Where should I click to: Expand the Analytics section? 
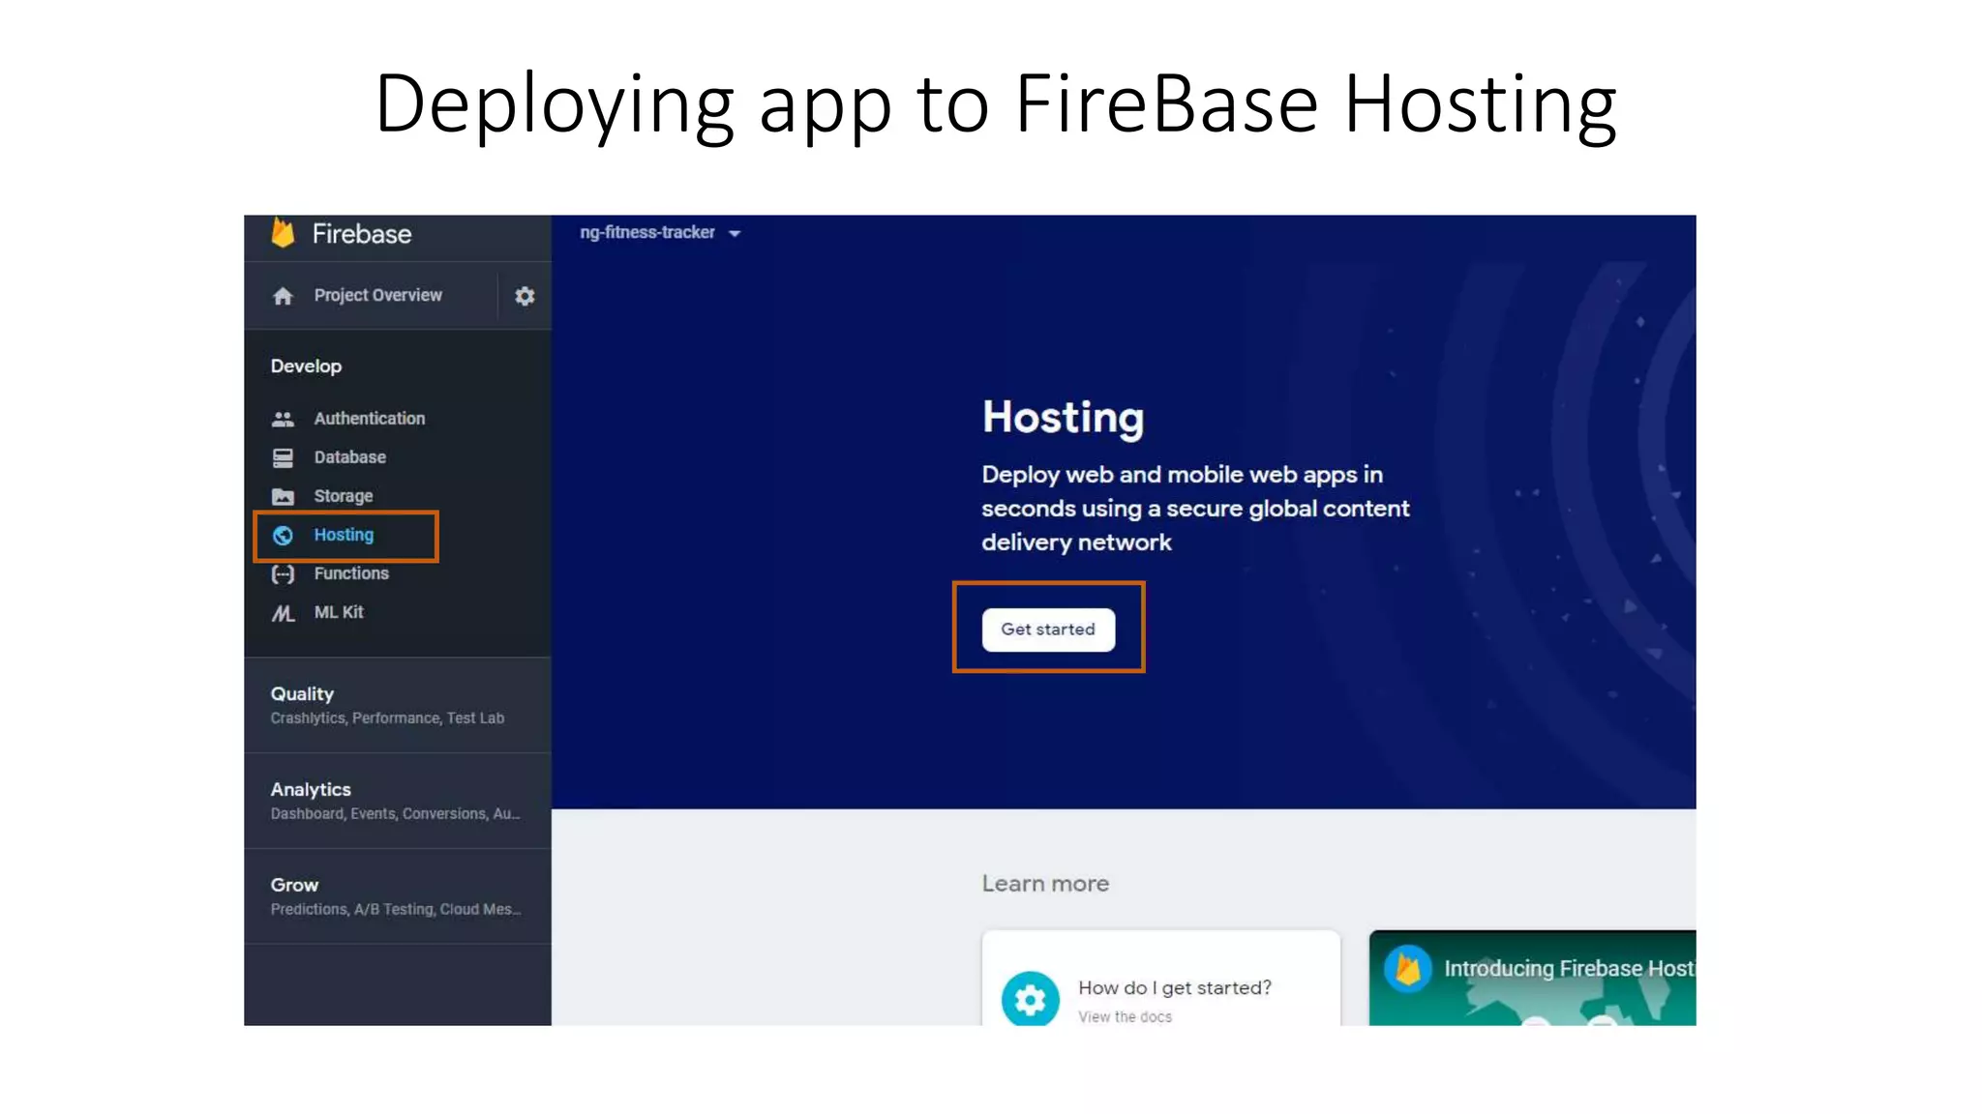coord(398,801)
